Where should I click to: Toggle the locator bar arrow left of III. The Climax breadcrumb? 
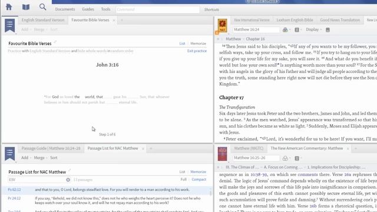218,167
